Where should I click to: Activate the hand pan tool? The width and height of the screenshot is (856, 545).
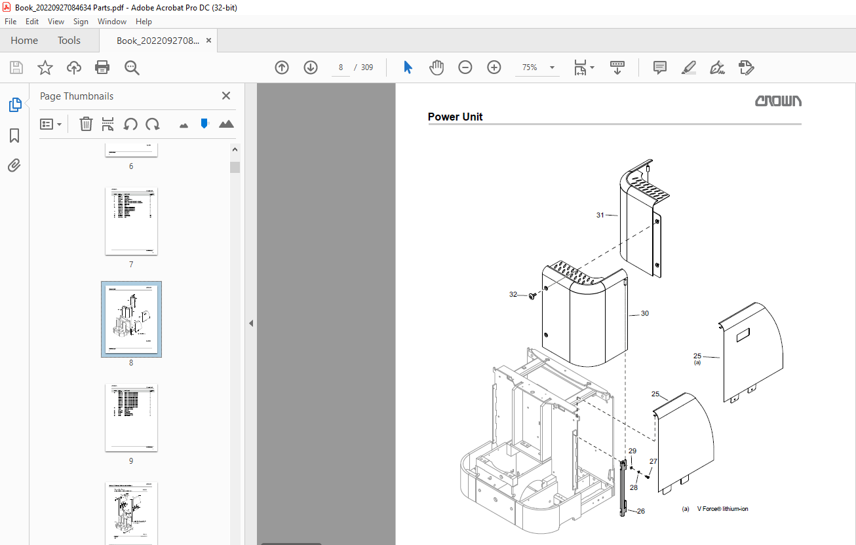tap(437, 67)
